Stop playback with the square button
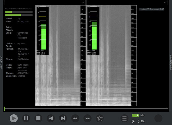The height and width of the screenshot is (125, 172). point(38,118)
